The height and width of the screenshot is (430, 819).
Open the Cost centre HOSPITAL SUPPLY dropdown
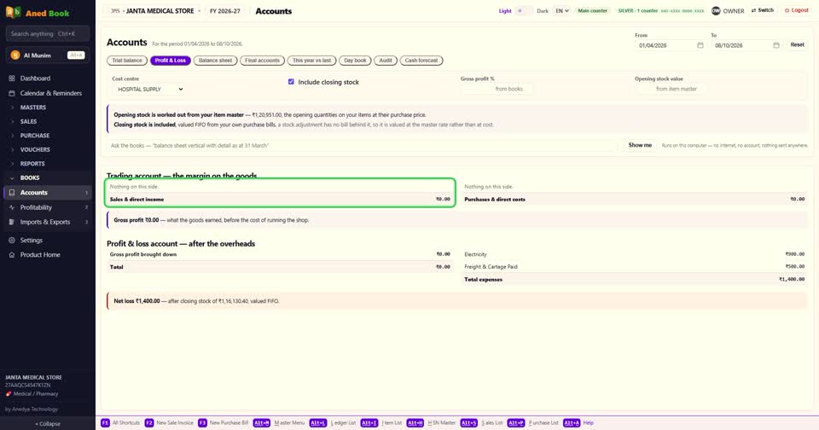150,90
